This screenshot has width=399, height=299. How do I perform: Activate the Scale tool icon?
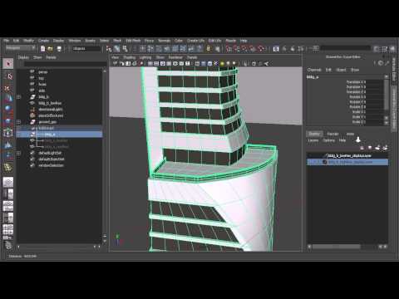tap(7, 121)
